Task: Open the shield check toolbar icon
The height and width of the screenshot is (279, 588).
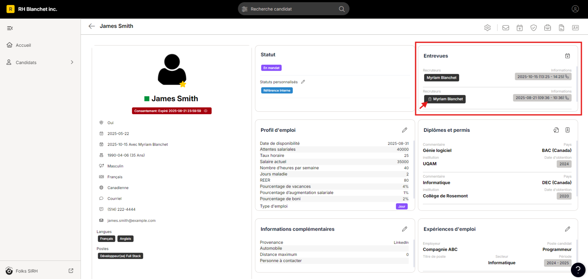Action: pyautogui.click(x=534, y=28)
